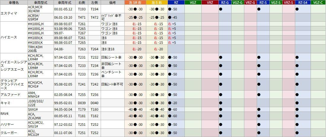Click the 車両年式 column header
This screenshot has width=326, height=137.
[64, 2]
